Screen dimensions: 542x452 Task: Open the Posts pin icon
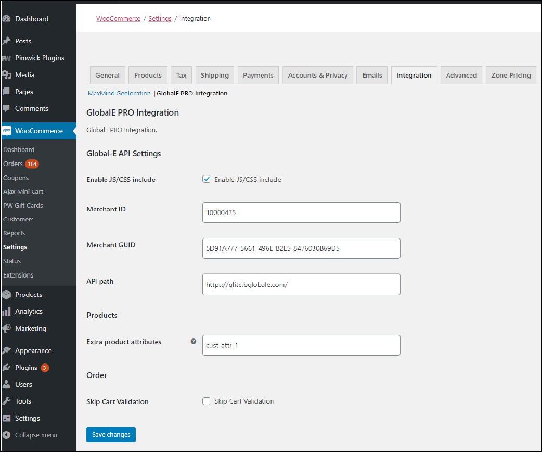pos(9,41)
